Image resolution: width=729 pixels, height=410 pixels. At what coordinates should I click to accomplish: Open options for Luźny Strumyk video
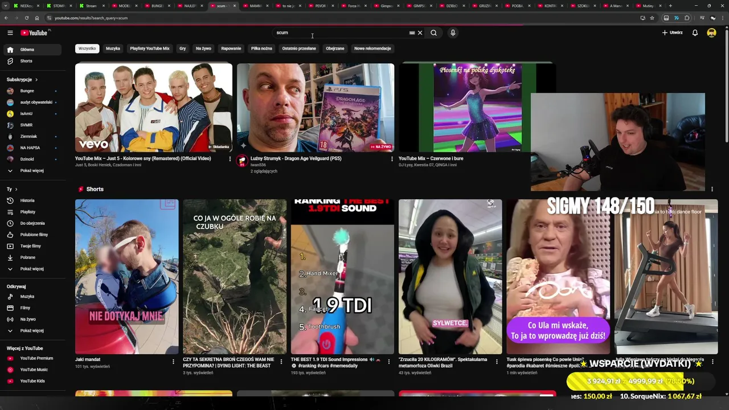(x=392, y=159)
